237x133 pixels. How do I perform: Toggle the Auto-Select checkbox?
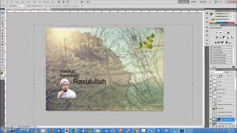9,6
